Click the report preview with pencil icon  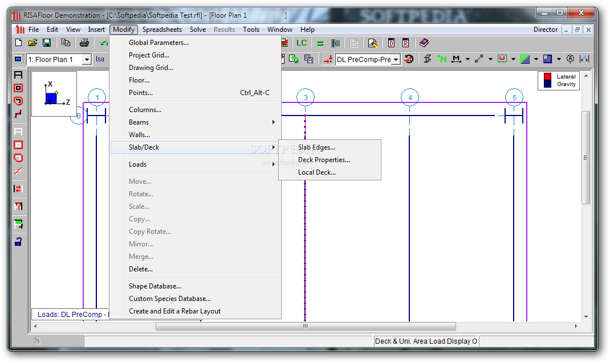pyautogui.click(x=372, y=43)
